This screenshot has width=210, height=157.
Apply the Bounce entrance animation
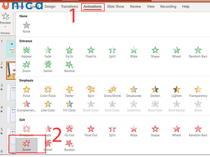pyautogui.click(x=69, y=67)
